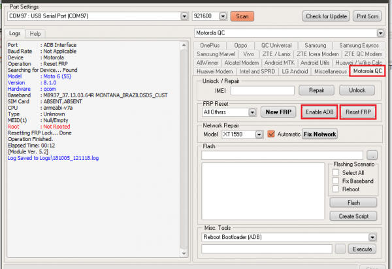Uncheck the Automatic checkbox
This screenshot has height=269, width=392.
point(271,134)
